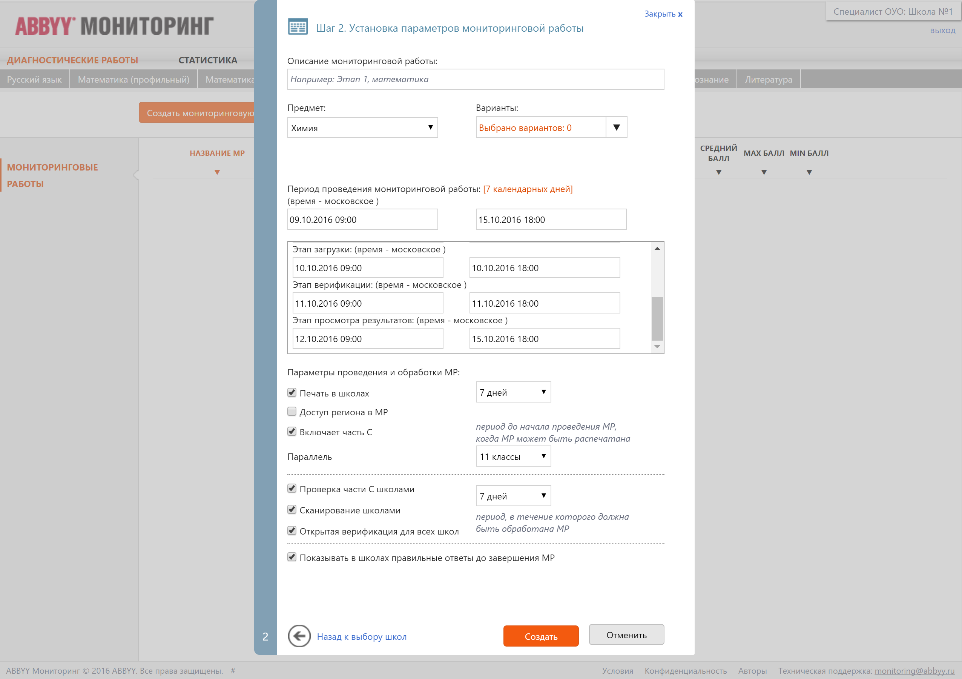Expand the Варианты selection dropdown

[616, 128]
